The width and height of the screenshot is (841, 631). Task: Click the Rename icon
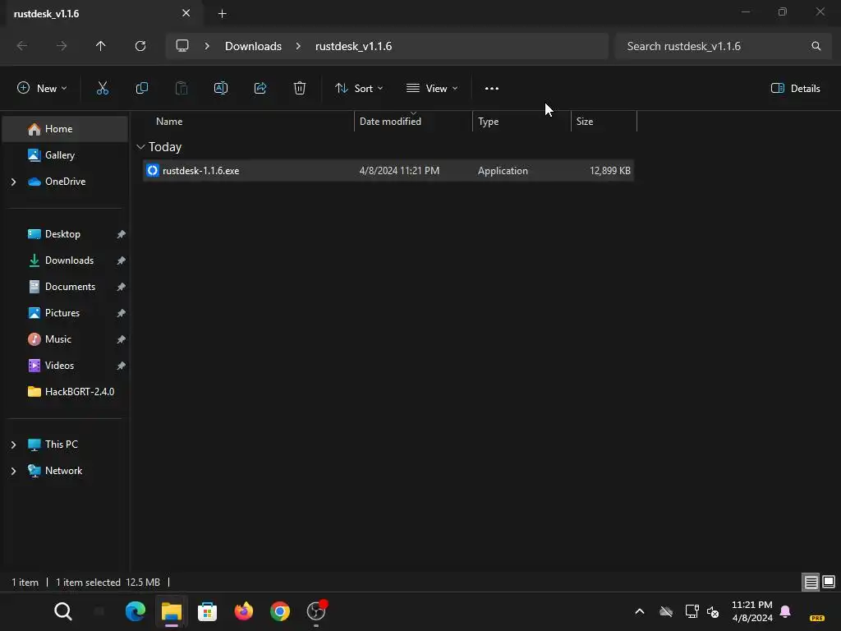pos(221,89)
